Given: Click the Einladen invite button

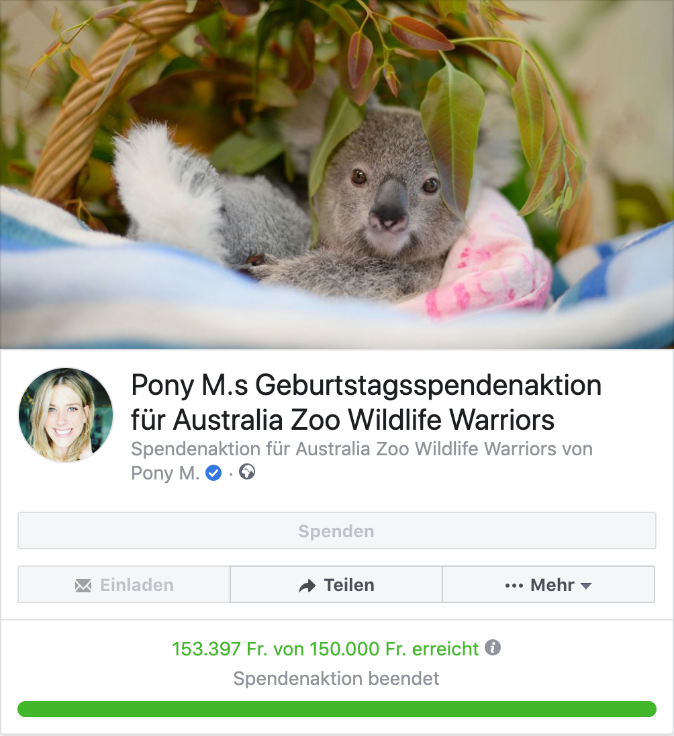Looking at the screenshot, I should [124, 584].
